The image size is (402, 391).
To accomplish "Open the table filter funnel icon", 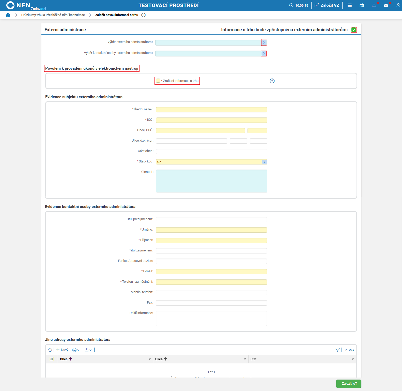I will [x=337, y=350].
